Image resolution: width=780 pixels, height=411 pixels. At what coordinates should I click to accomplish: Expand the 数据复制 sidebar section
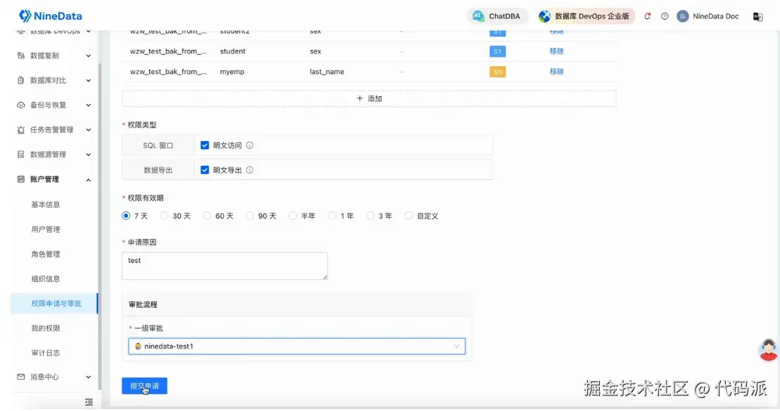click(x=53, y=56)
